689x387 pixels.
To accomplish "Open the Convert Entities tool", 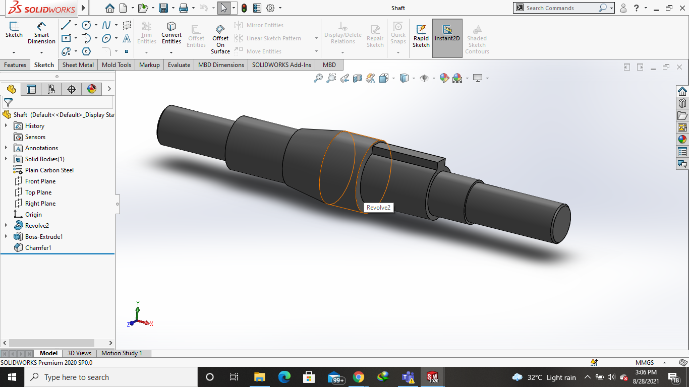I will [x=171, y=33].
